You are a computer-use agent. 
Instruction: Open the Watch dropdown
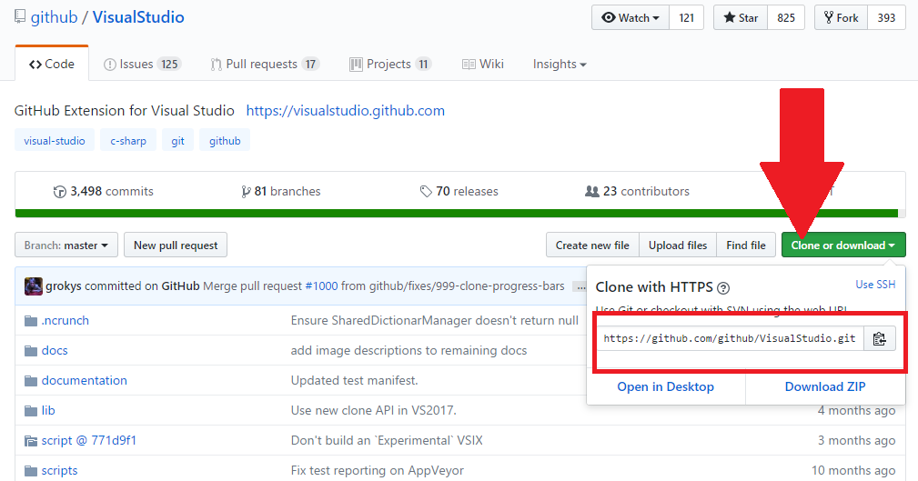(x=630, y=17)
